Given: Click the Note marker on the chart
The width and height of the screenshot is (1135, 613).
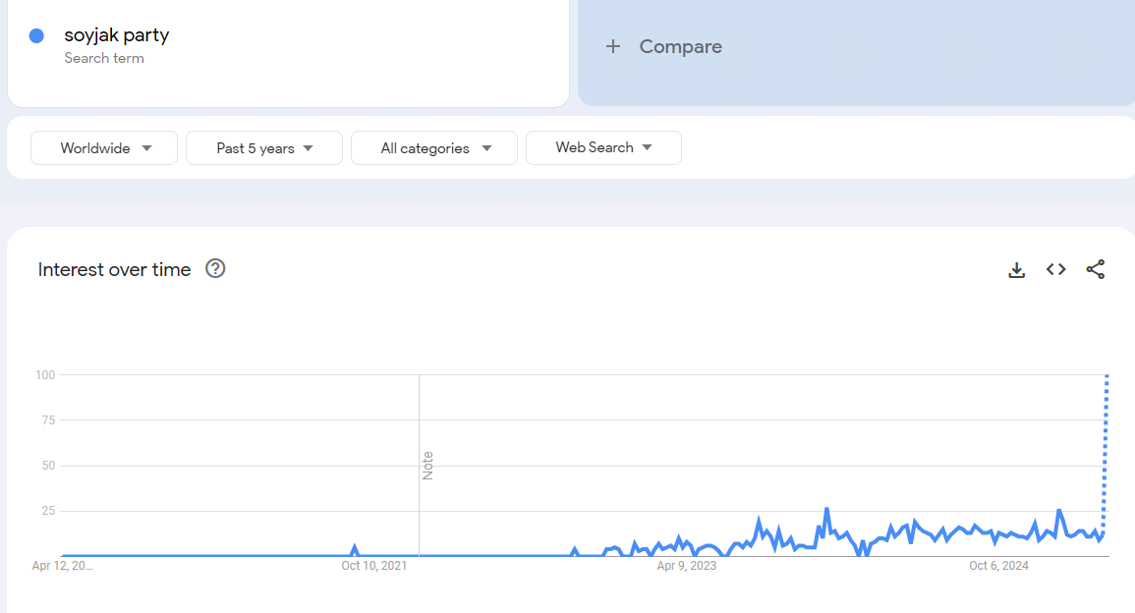Looking at the screenshot, I should [x=427, y=466].
